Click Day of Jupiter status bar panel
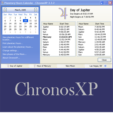Screen dimensions: 113x113 pyautogui.click(x=15, y=66)
